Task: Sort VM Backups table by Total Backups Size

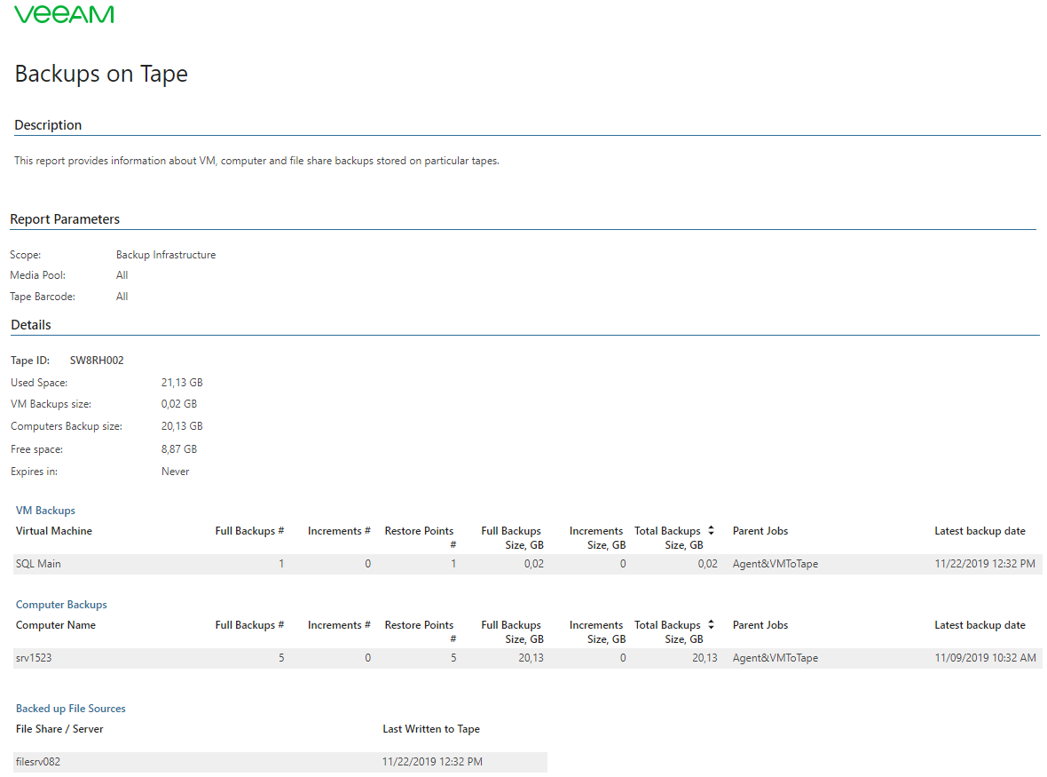Action: [x=711, y=531]
